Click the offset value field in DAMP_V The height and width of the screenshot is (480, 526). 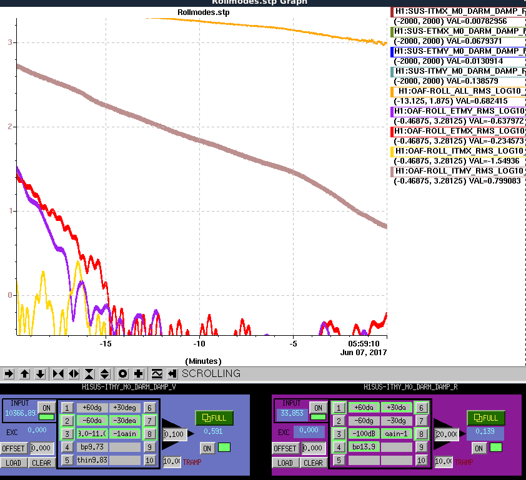[x=42, y=448]
